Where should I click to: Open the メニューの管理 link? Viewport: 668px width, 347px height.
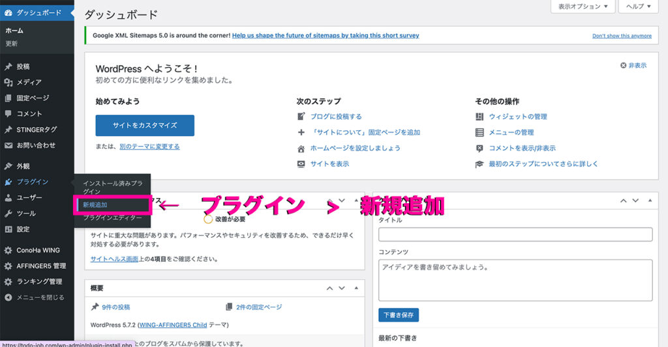click(x=511, y=132)
